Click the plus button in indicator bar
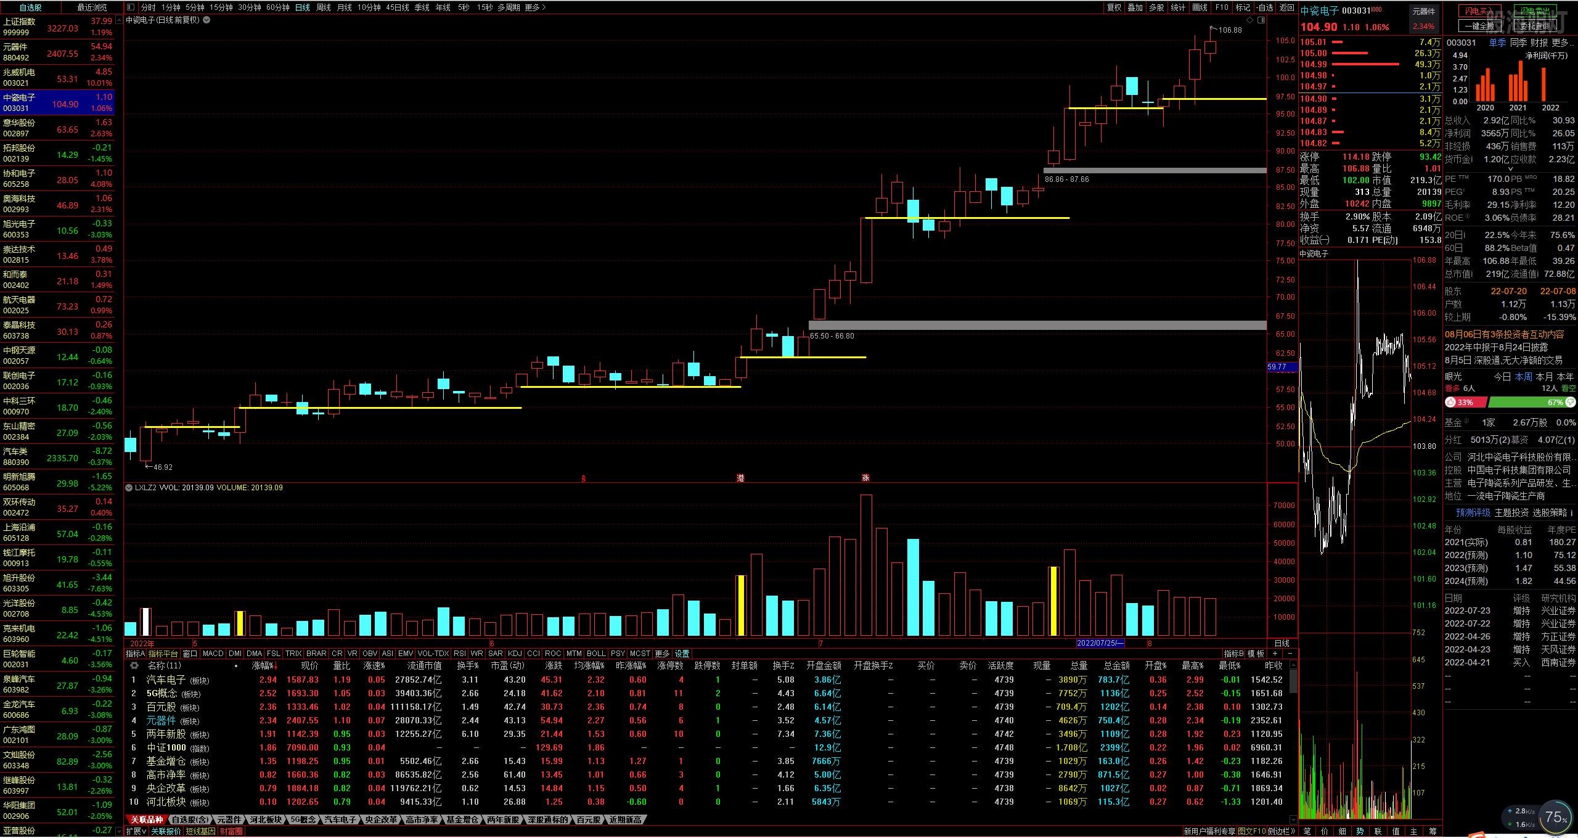The width and height of the screenshot is (1578, 838). coord(1275,654)
